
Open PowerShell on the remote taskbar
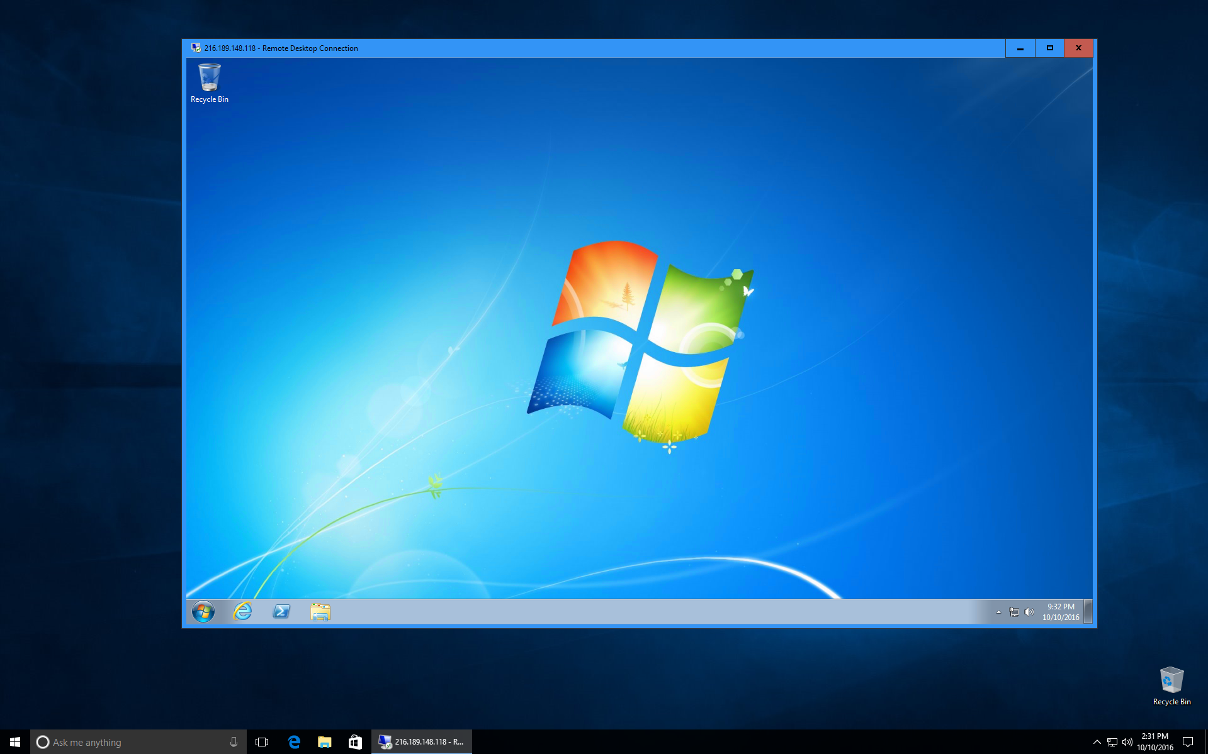click(x=281, y=611)
